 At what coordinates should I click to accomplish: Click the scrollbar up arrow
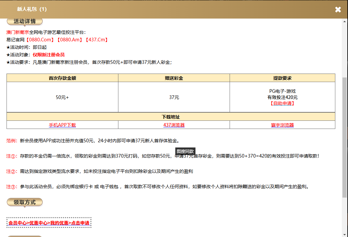(344, 21)
